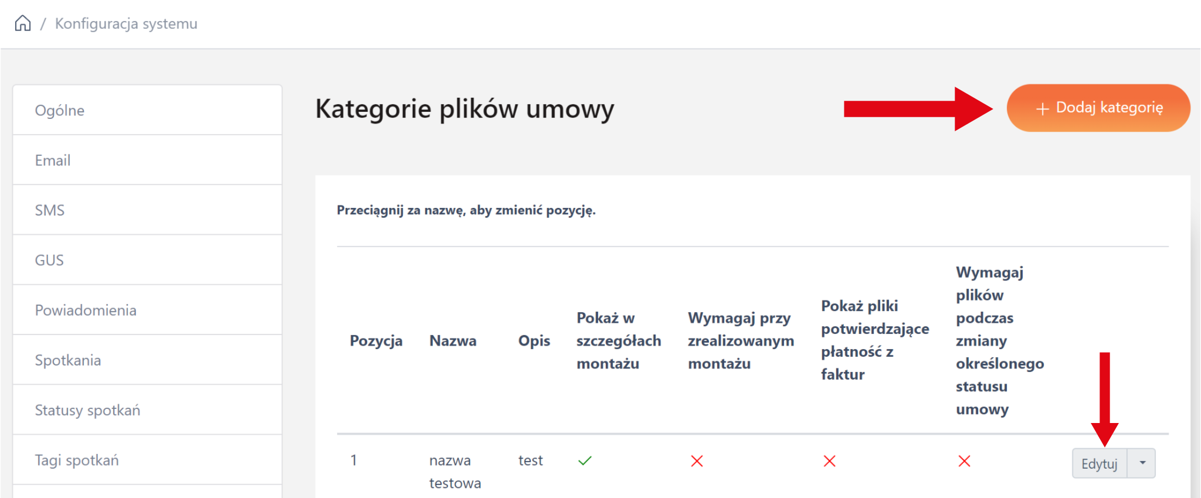The image size is (1201, 498).
Task: Click the green checkmark in first row
Action: (585, 461)
